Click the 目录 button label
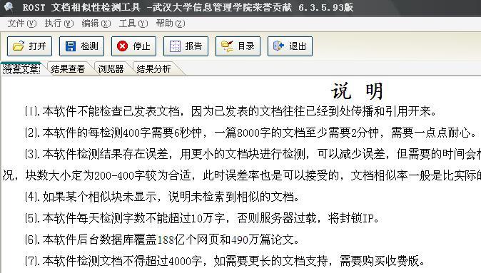Screen dimensions: 481x273 245,46
